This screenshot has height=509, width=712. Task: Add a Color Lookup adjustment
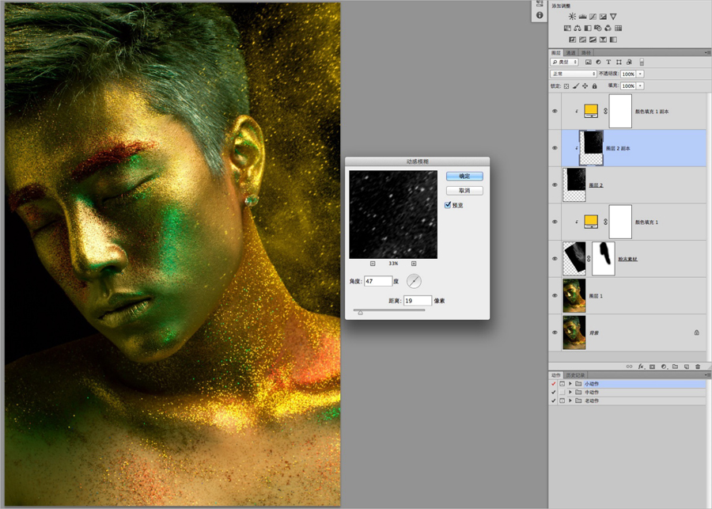pos(618,28)
